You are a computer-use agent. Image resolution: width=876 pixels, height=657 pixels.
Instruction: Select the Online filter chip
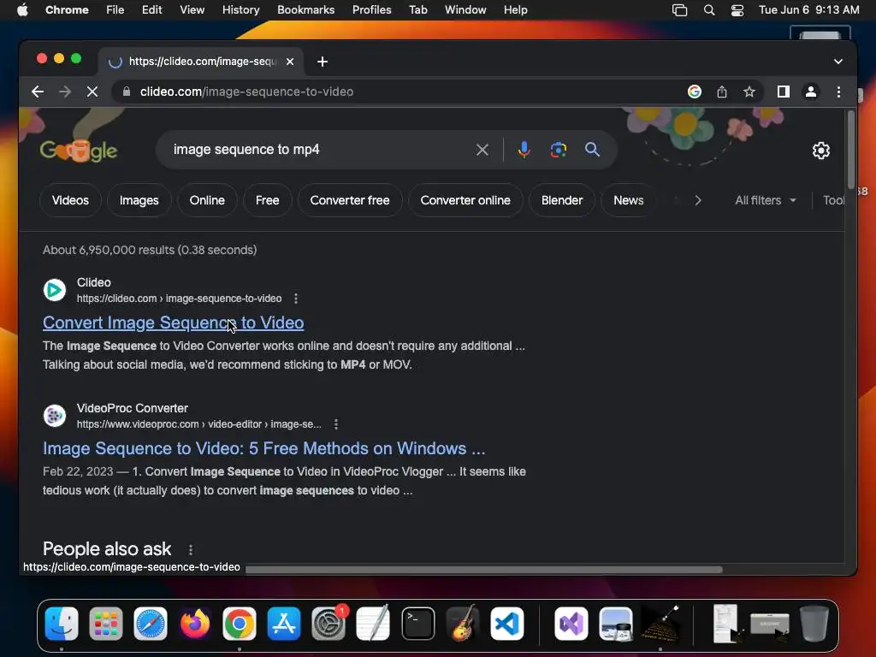(207, 200)
